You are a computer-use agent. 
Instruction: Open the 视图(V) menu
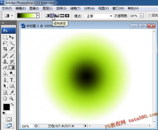(103, 8)
